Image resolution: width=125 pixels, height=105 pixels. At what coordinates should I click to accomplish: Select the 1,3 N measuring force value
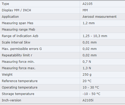pos(87,68)
